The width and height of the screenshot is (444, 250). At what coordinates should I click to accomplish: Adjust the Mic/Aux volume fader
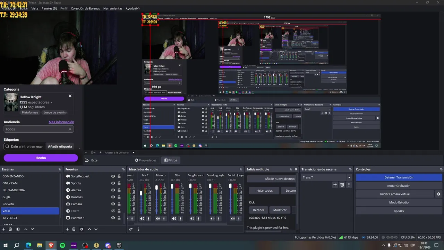(x=156, y=187)
